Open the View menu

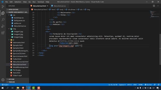pyautogui.click(x=25, y=2)
